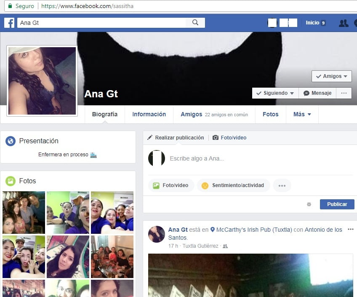
Task: Click the padlock Seguro icon in address bar
Action: (x=10, y=6)
